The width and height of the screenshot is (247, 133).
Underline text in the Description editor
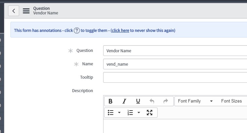pyautogui.click(x=138, y=101)
